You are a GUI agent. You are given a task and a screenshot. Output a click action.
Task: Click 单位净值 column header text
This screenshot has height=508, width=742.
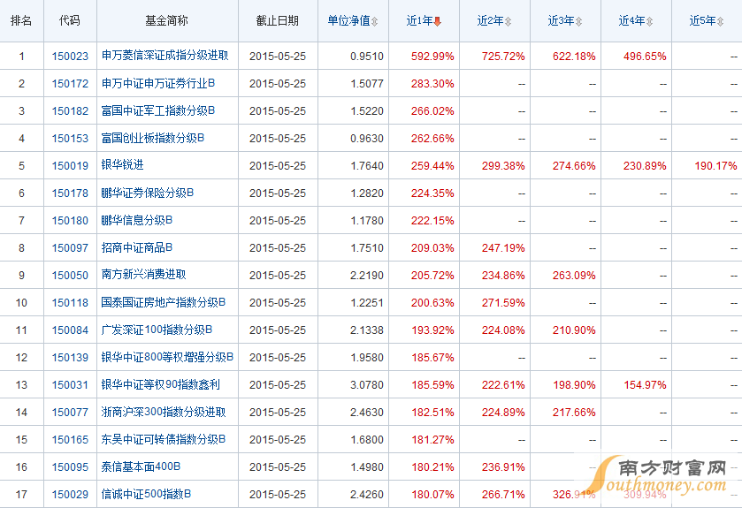(348, 21)
